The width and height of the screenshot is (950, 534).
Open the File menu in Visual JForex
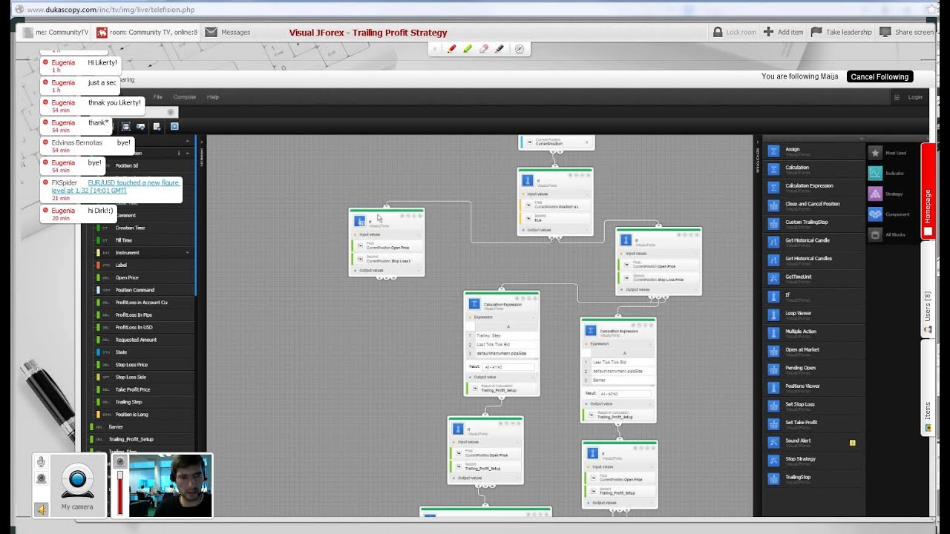[157, 97]
